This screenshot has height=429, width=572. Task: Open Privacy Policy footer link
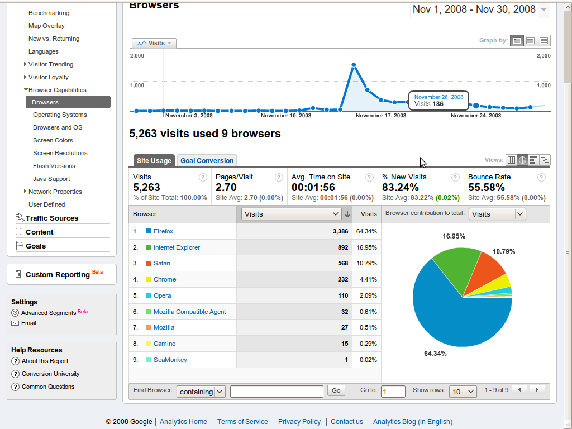click(x=299, y=422)
